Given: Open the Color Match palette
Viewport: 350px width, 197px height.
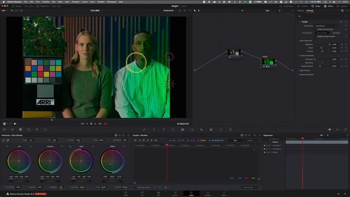Looking at the screenshot, I should tap(12, 130).
